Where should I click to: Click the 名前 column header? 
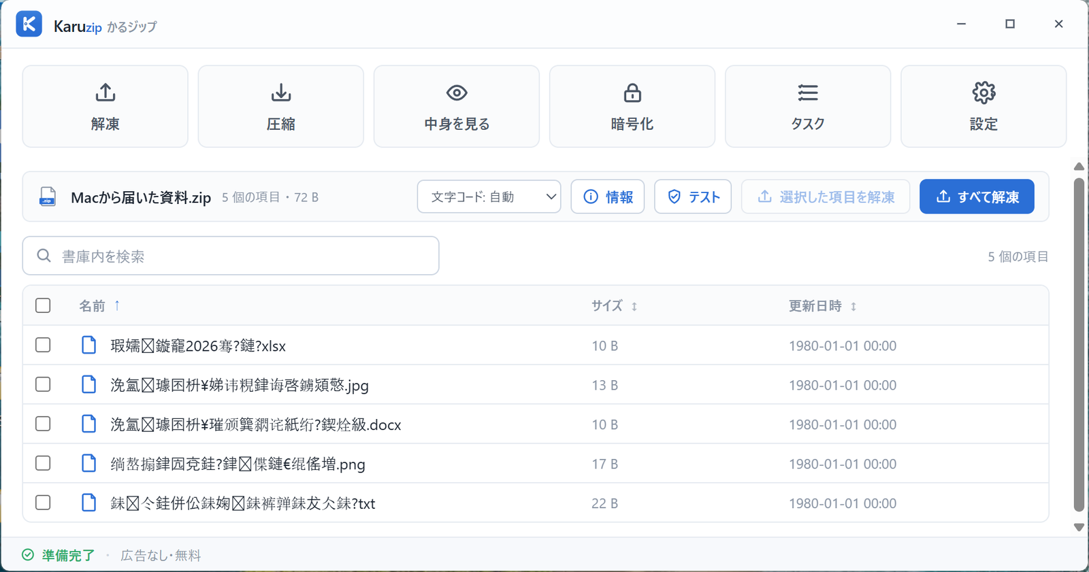[x=92, y=306]
